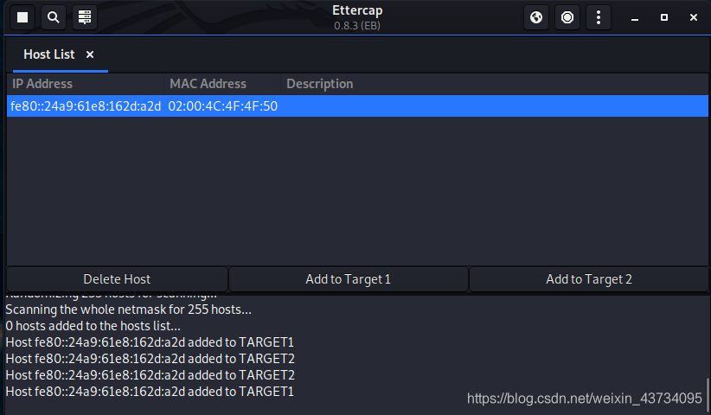Close the Ettercap window
This screenshot has height=415, width=711.
click(693, 17)
